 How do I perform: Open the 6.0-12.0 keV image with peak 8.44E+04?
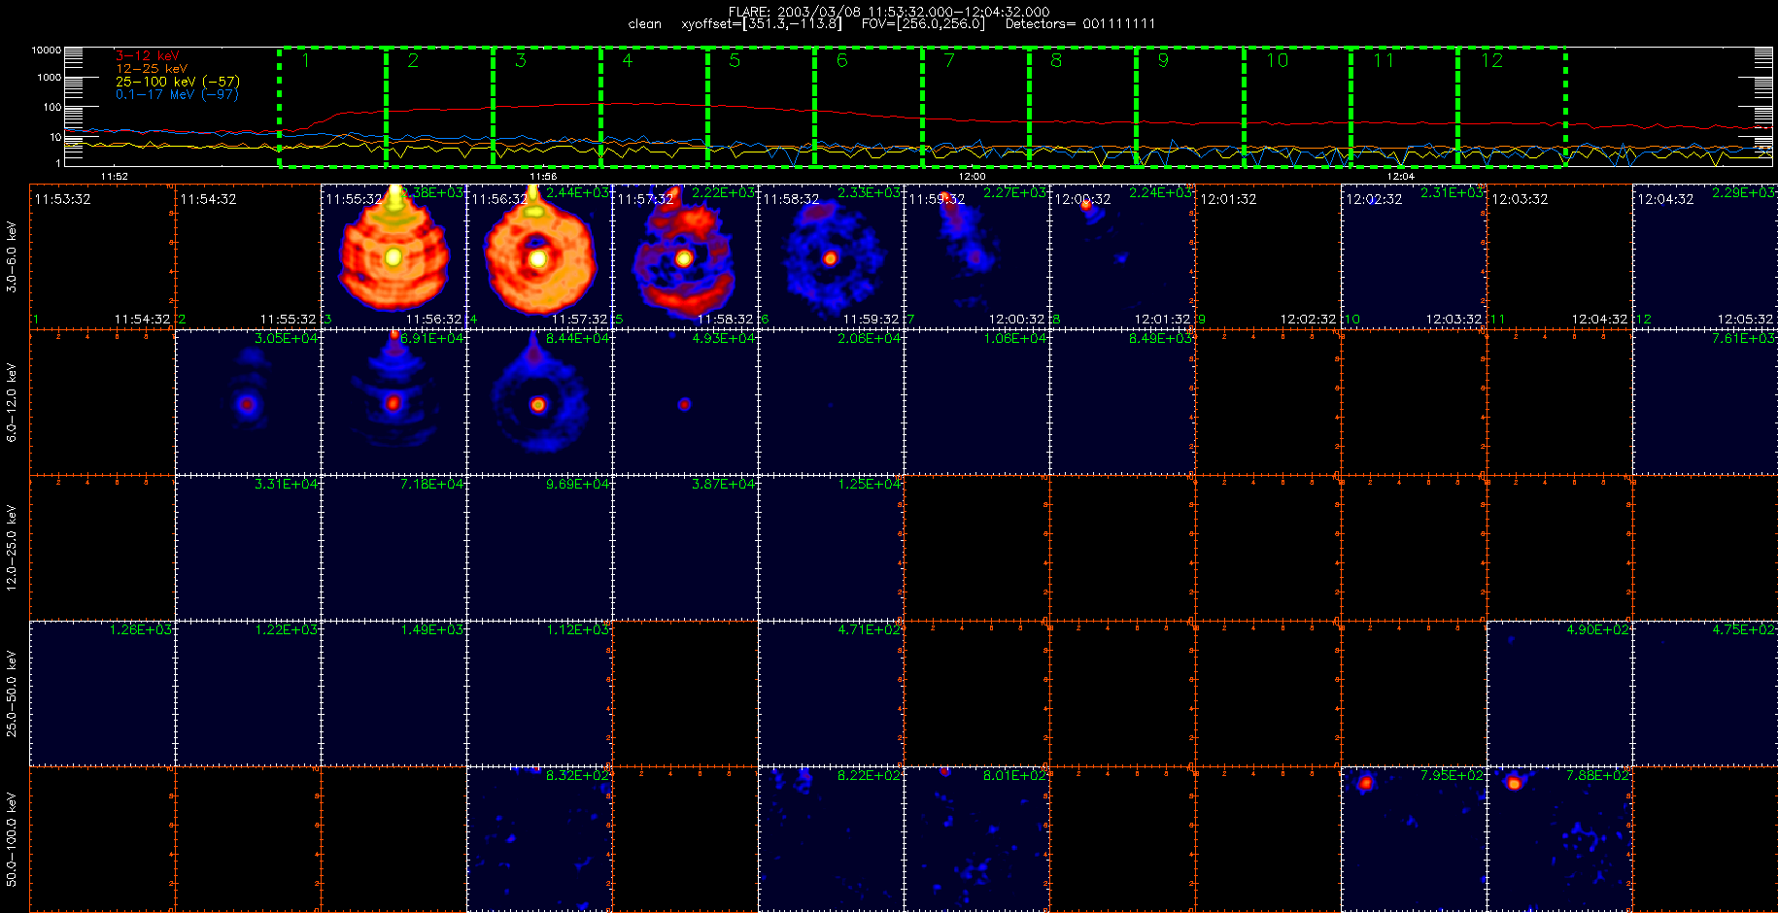point(539,402)
